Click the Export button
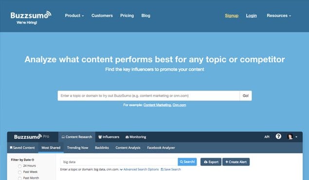Viewport: 309px width, 180px height. tap(211, 162)
